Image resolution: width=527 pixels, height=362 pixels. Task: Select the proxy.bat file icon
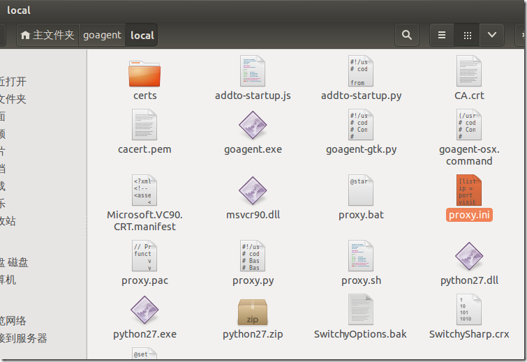tap(361, 190)
